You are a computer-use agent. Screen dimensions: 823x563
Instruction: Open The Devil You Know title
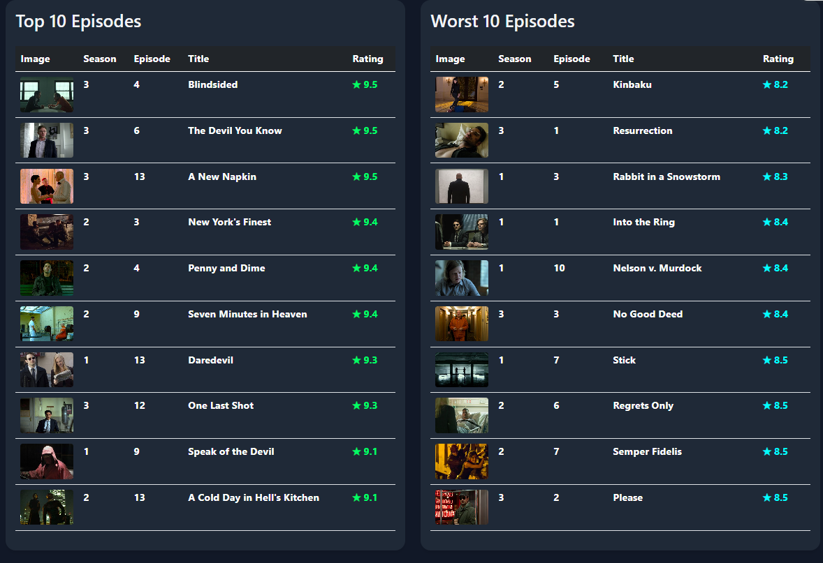click(235, 131)
